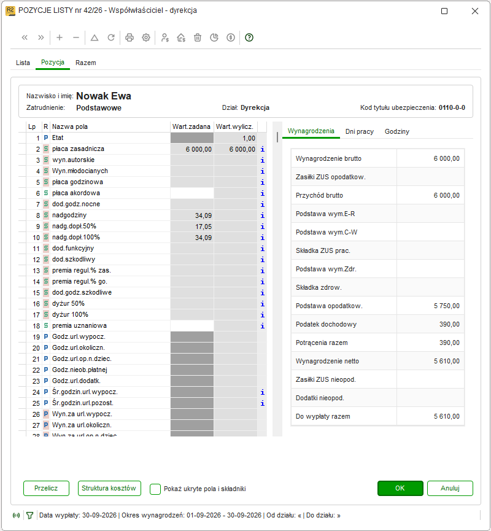491x531 pixels.
Task: Click the 'Wynagrodzenie netto' summary label
Action: point(327,362)
